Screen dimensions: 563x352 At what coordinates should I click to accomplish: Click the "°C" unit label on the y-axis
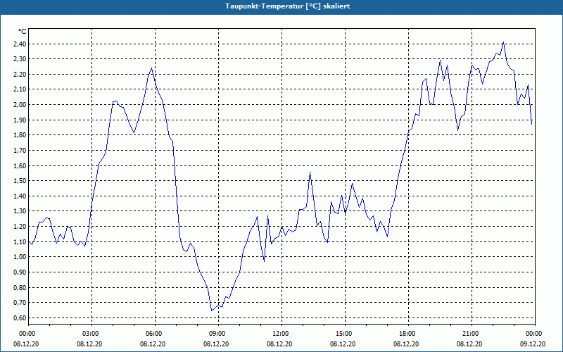tap(23, 32)
